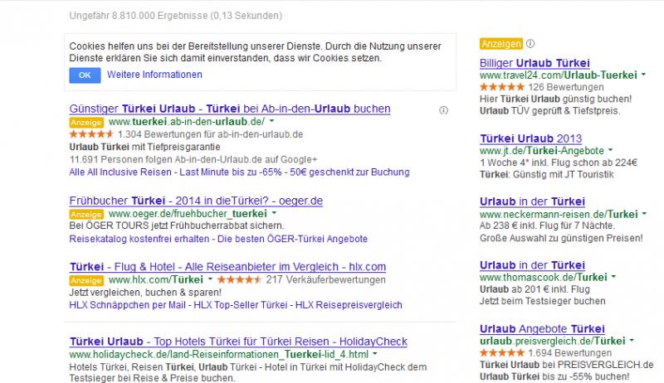Open Urlaub in der Türkei thomascook ad
Screen dimensions: 664x383
pyautogui.click(x=532, y=265)
